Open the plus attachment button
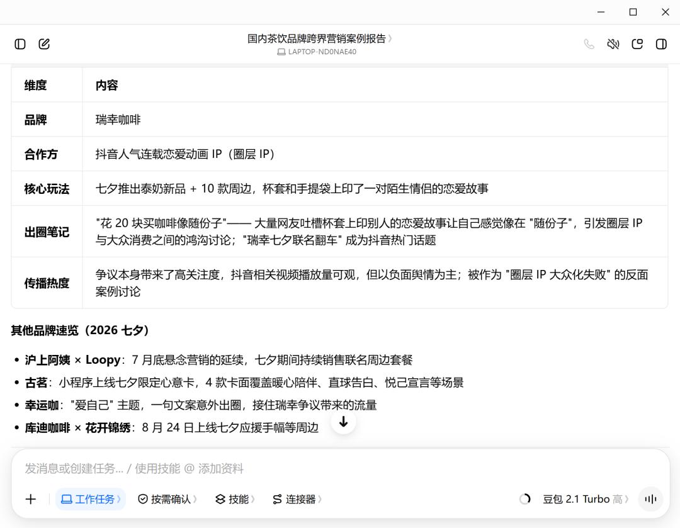Screen dimensions: 680x528 (x=31, y=499)
